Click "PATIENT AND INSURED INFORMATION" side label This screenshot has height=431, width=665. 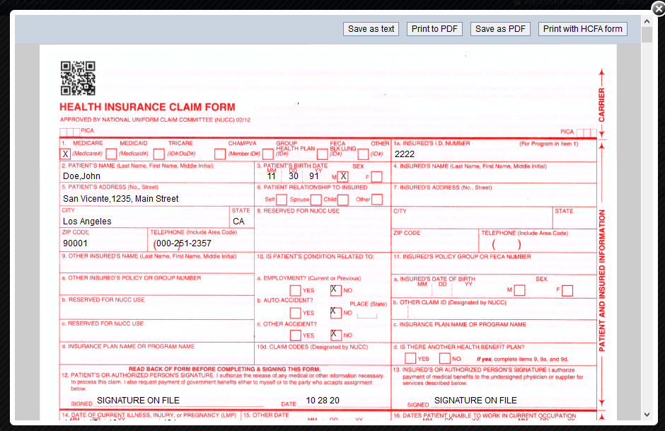coord(602,280)
